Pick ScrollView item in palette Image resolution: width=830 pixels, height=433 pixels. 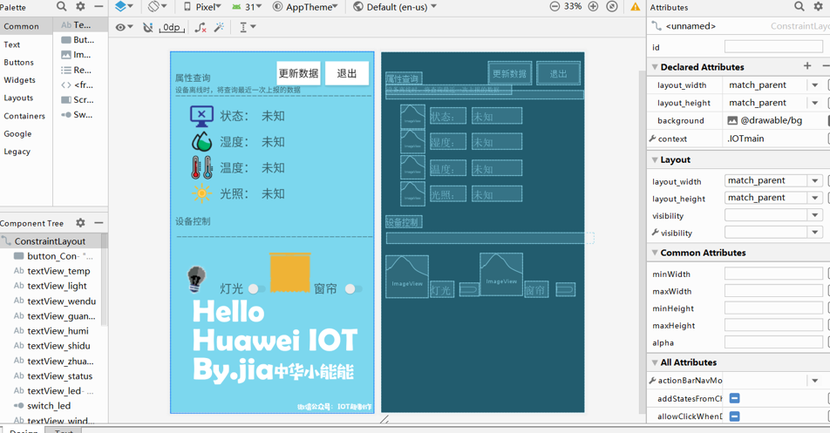80,99
